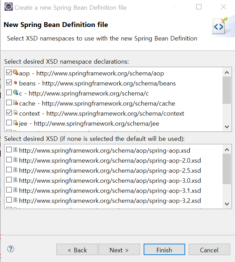Select the spring-aop-3.1.xsd URL text
The image size is (235, 262).
[x=110, y=190]
